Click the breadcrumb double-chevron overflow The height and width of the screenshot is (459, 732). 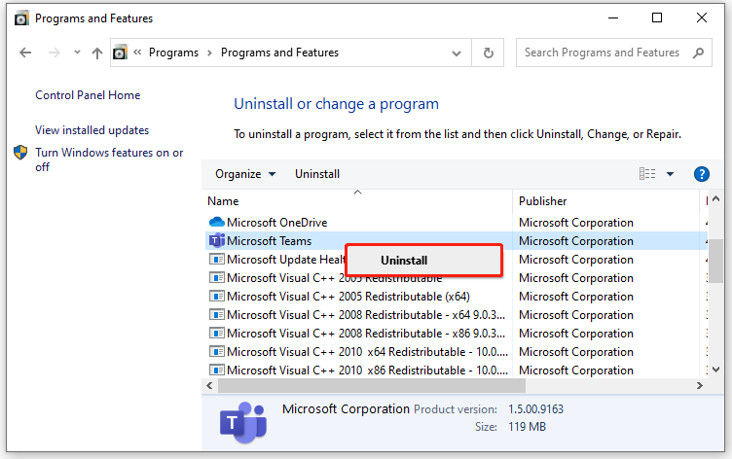137,53
